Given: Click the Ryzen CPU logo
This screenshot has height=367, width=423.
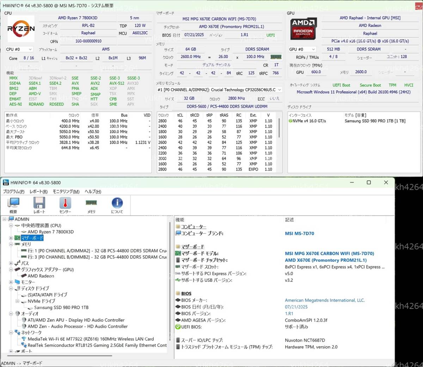Looking at the screenshot, I should [x=21, y=29].
